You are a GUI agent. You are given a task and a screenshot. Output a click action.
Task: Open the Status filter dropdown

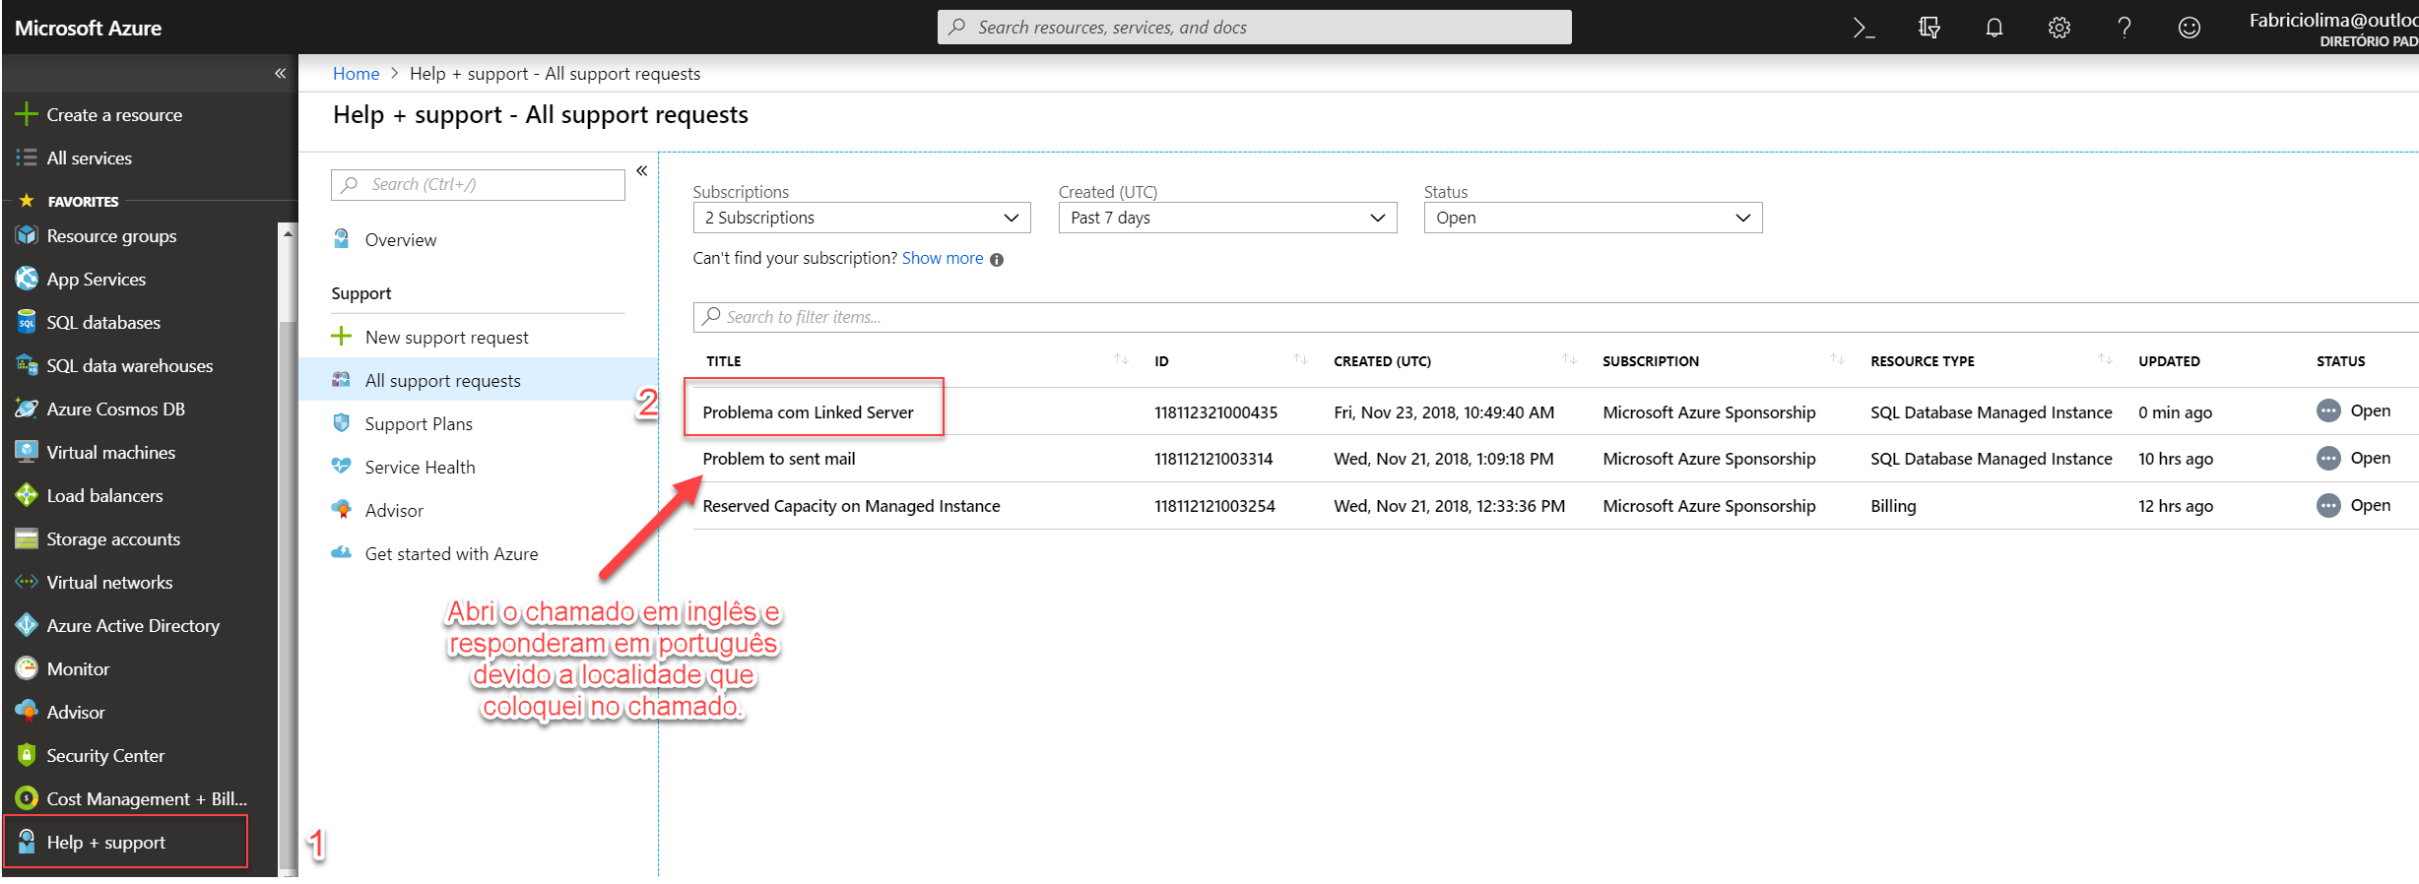pos(1592,218)
